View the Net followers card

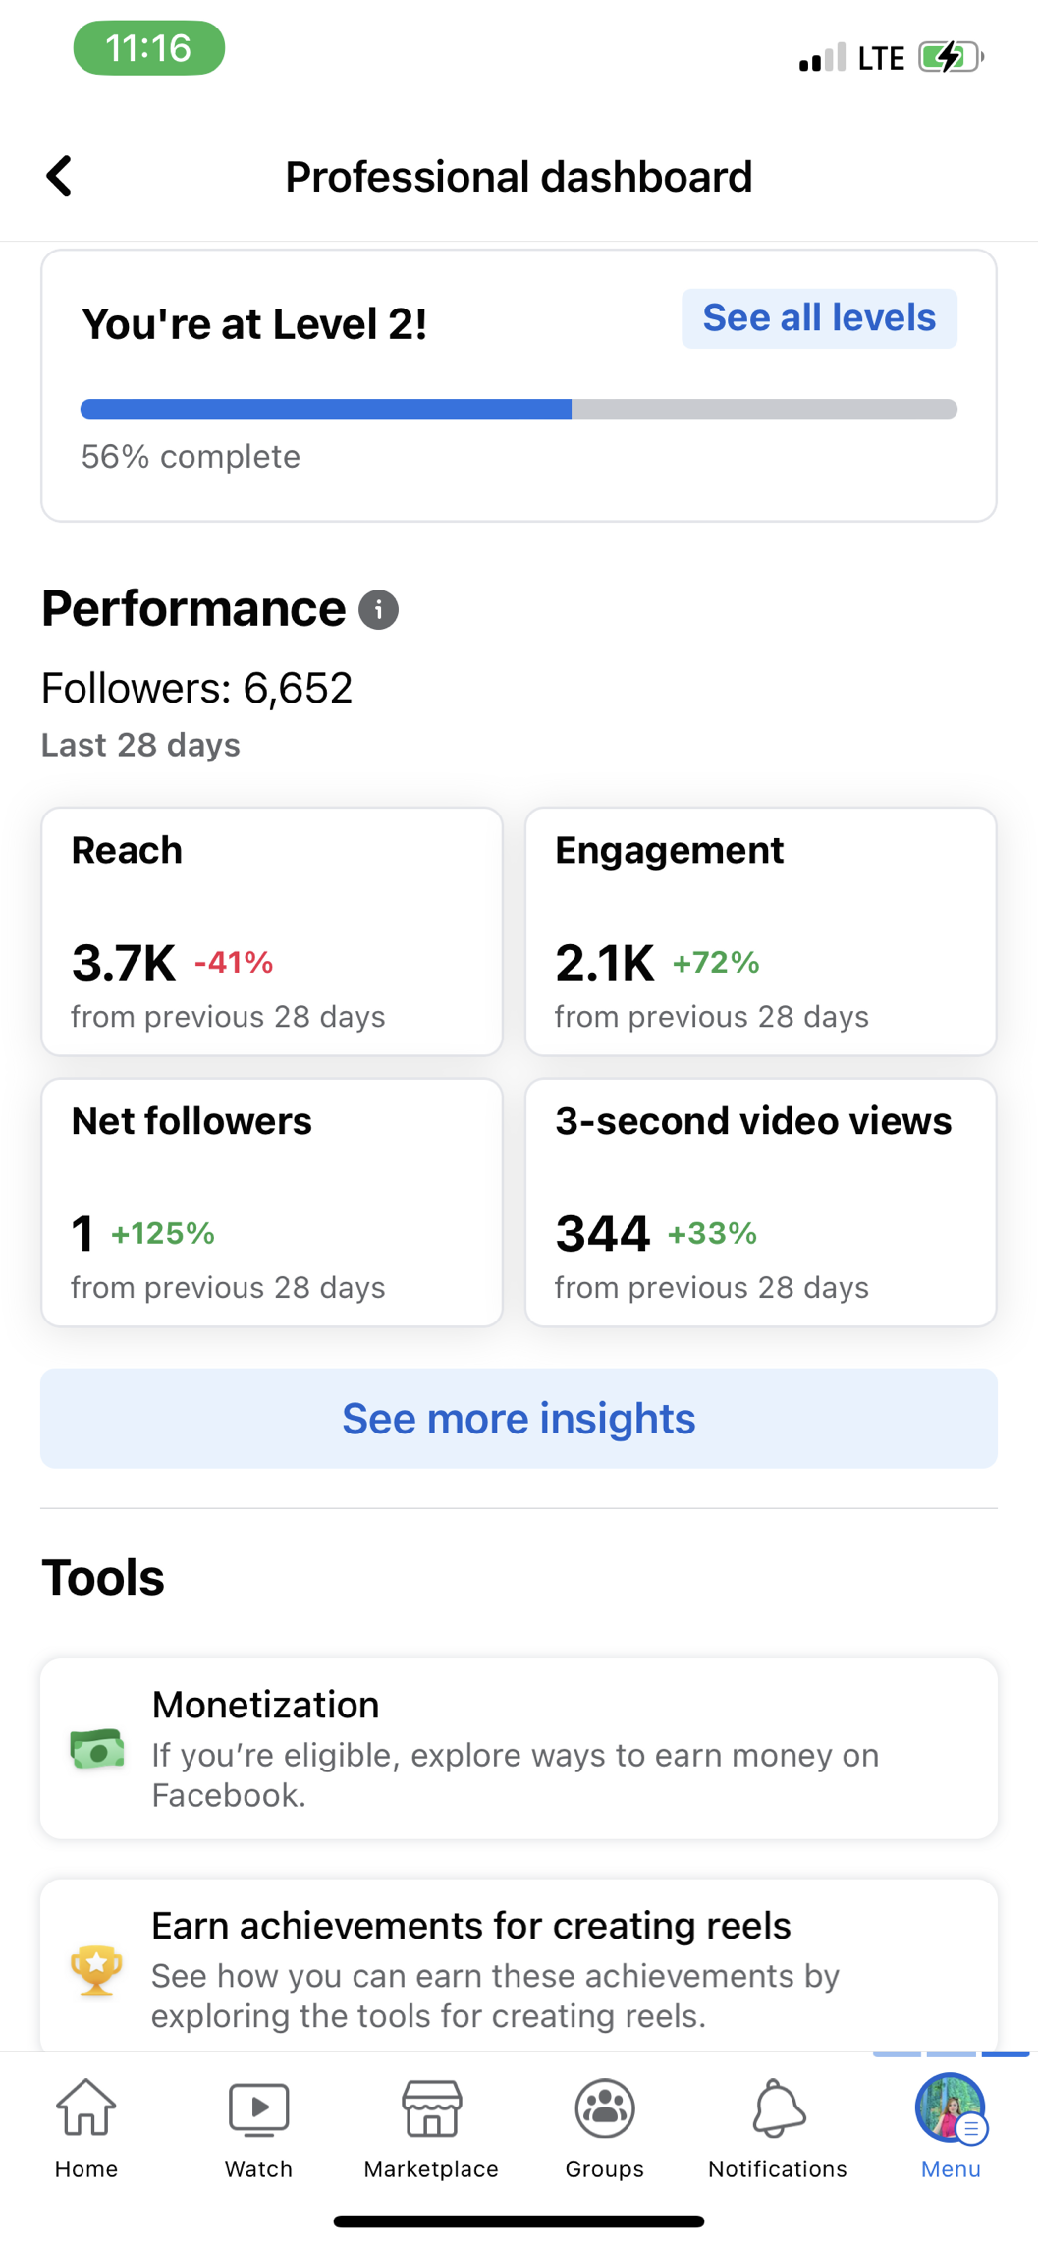pyautogui.click(x=272, y=1203)
